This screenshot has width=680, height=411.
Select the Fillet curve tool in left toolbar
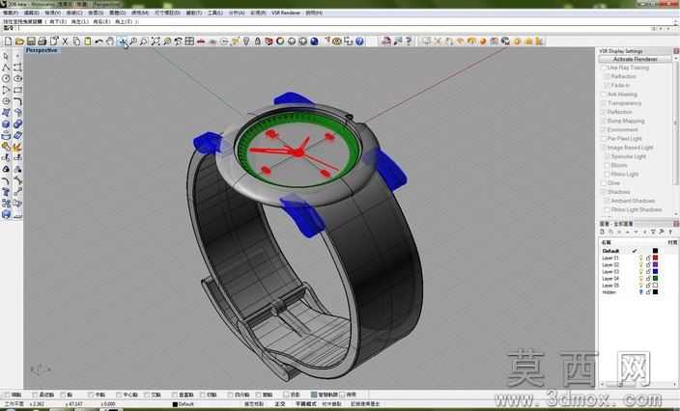tap(17, 101)
